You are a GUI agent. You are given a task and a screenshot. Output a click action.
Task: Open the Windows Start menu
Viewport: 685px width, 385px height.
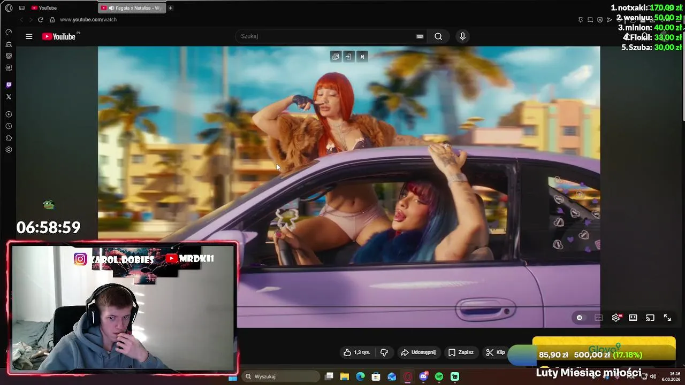tap(233, 377)
